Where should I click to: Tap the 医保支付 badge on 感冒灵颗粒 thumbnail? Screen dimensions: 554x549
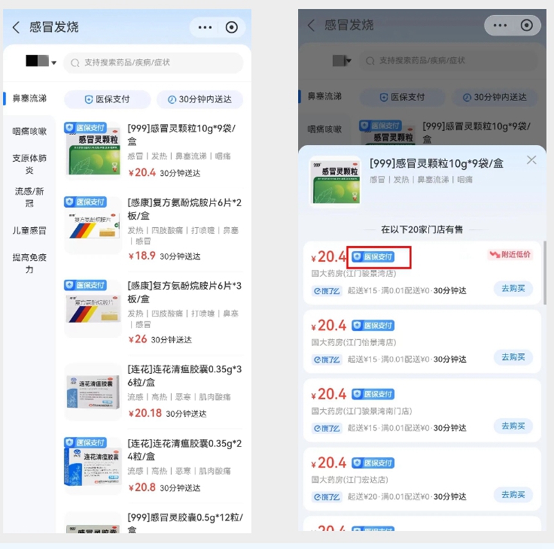click(x=85, y=127)
